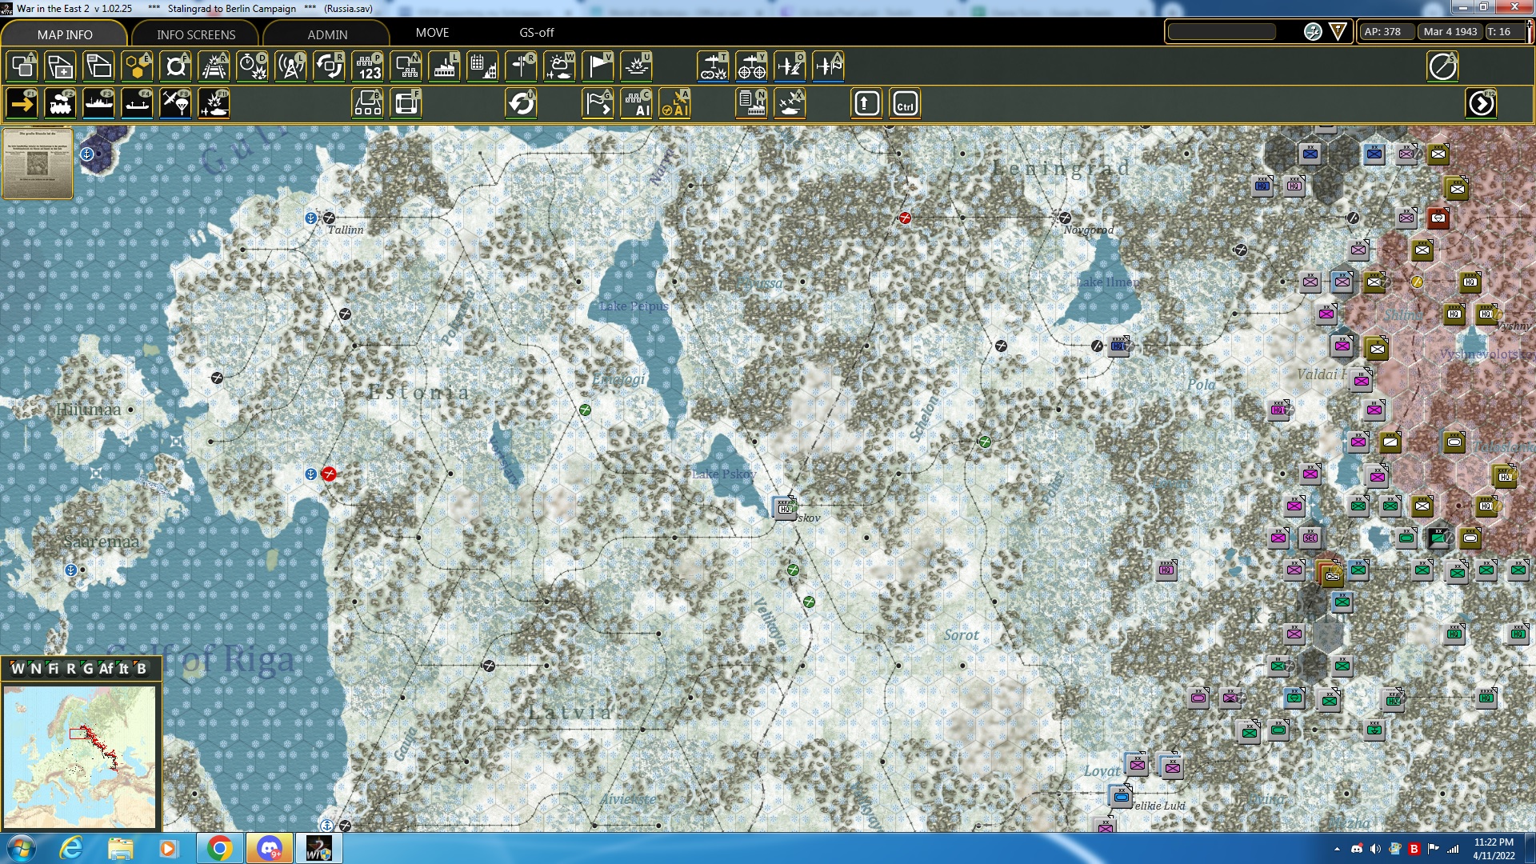Viewport: 1536px width, 864px height.
Task: Switch to the INFO SCREENS tab
Action: click(196, 34)
